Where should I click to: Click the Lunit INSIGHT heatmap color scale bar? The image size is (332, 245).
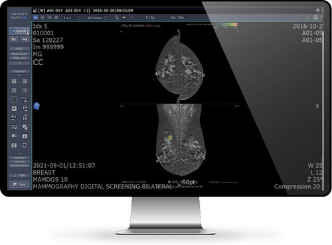pyautogui.click(x=226, y=25)
